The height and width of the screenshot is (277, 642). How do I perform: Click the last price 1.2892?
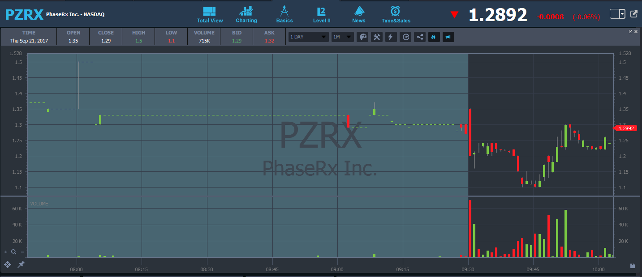tap(498, 15)
